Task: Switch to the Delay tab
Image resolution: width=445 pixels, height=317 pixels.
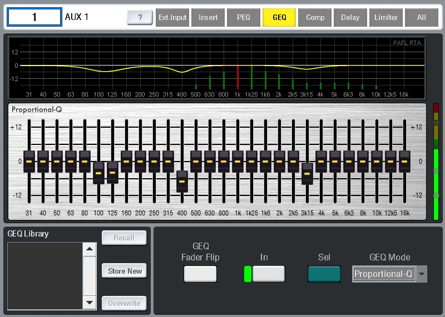Action: (350, 17)
